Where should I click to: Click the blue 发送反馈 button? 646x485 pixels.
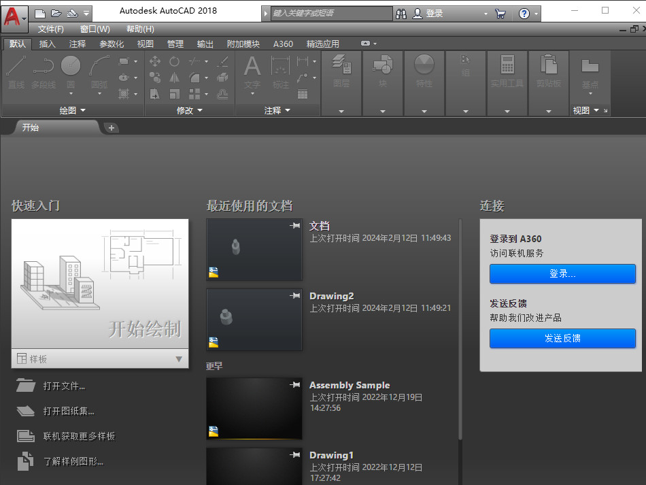coord(562,338)
